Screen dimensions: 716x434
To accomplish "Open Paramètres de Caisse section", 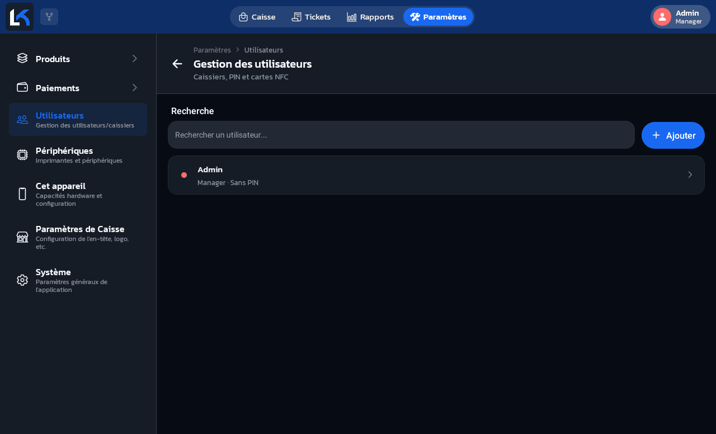I will click(78, 237).
